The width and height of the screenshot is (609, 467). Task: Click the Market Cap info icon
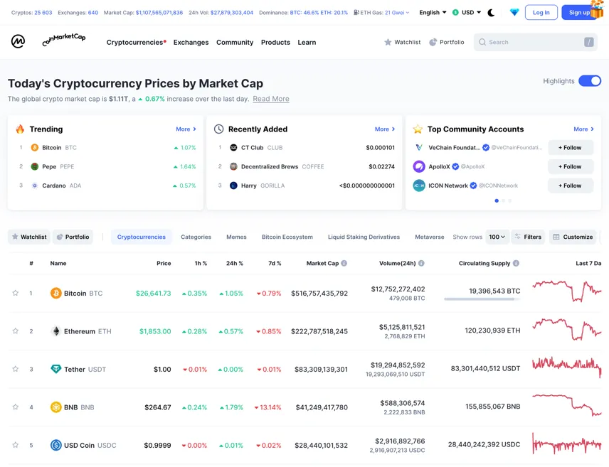344,263
